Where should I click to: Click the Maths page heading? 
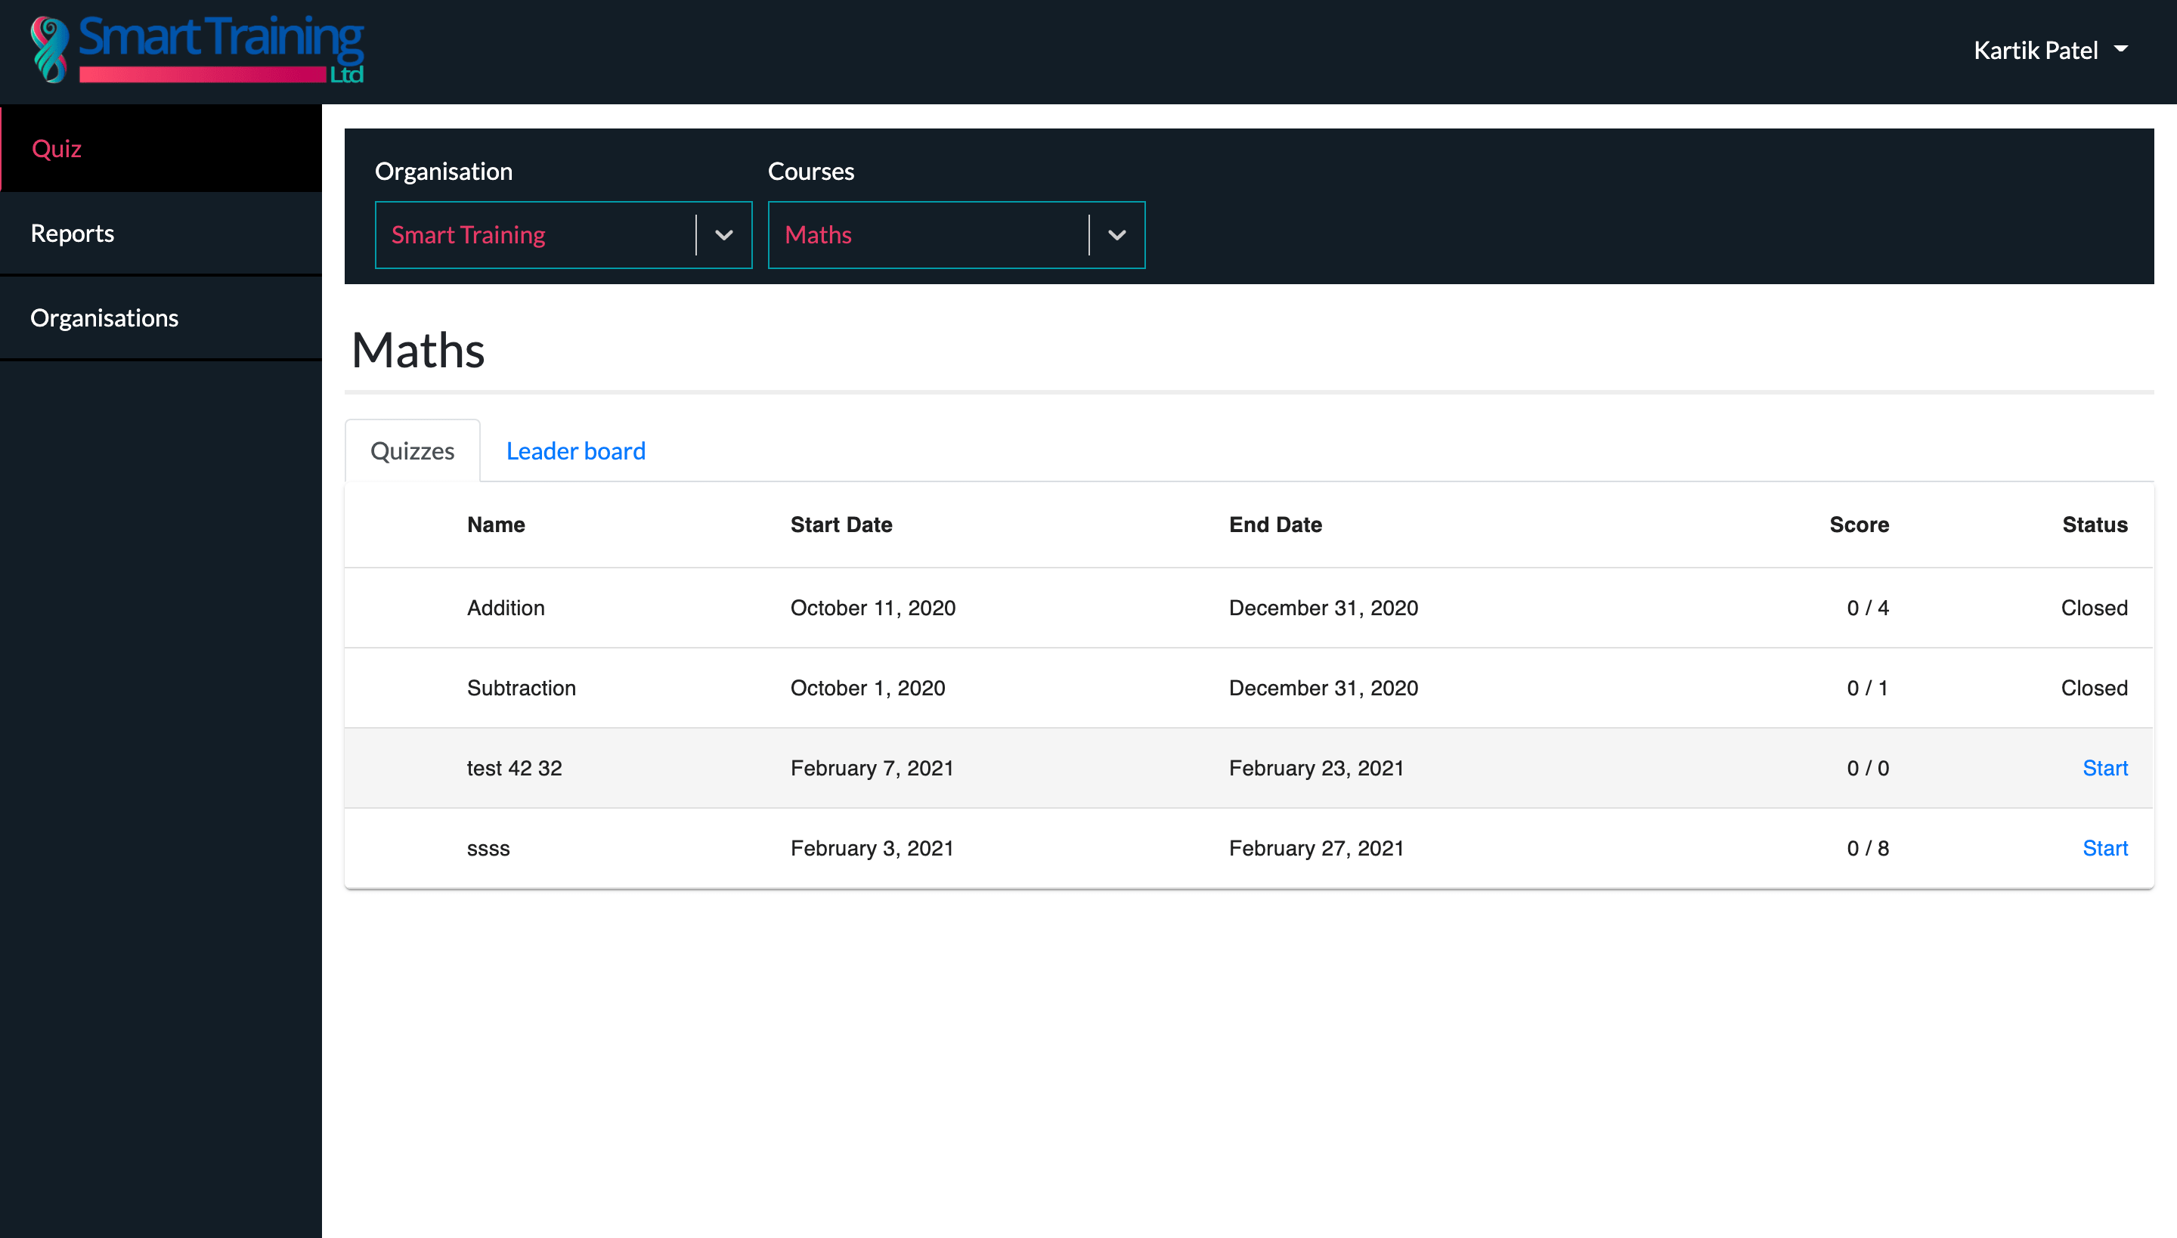pyautogui.click(x=417, y=349)
